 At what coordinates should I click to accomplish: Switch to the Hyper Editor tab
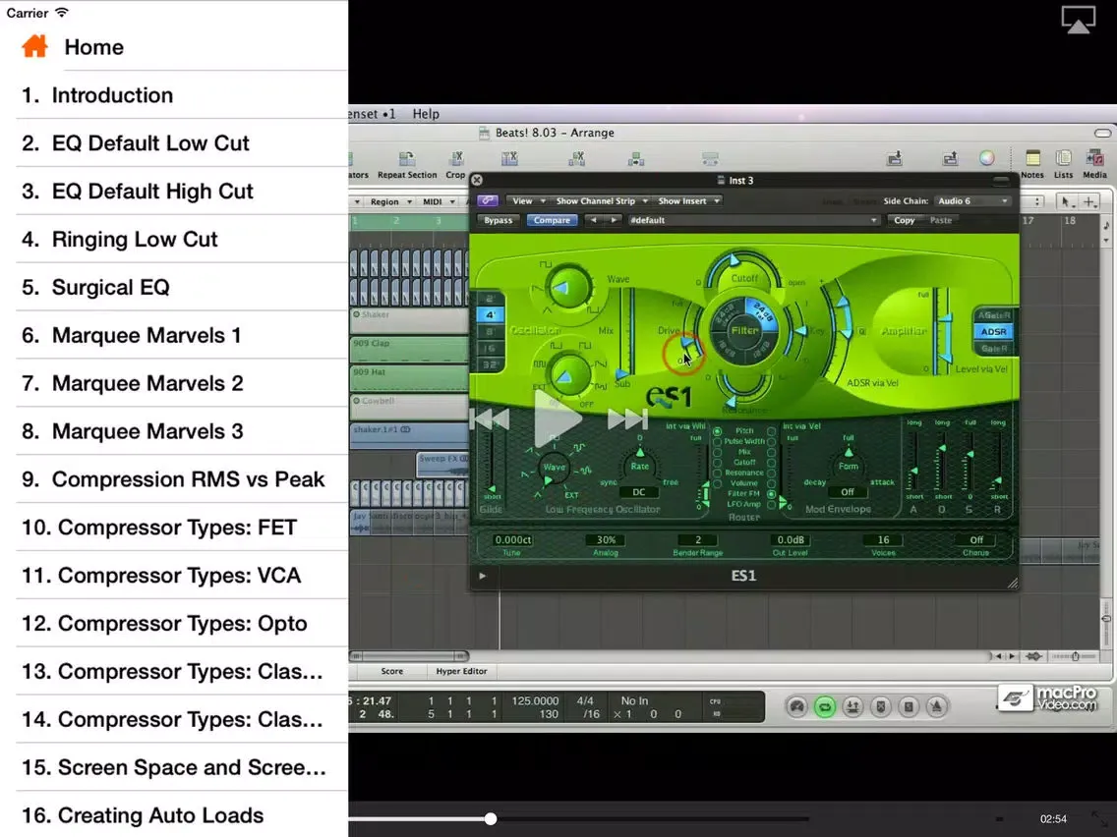(462, 672)
